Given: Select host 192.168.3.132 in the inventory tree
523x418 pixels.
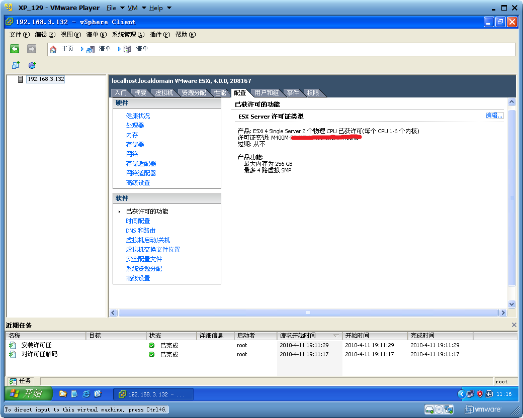Looking at the screenshot, I should coord(46,79).
